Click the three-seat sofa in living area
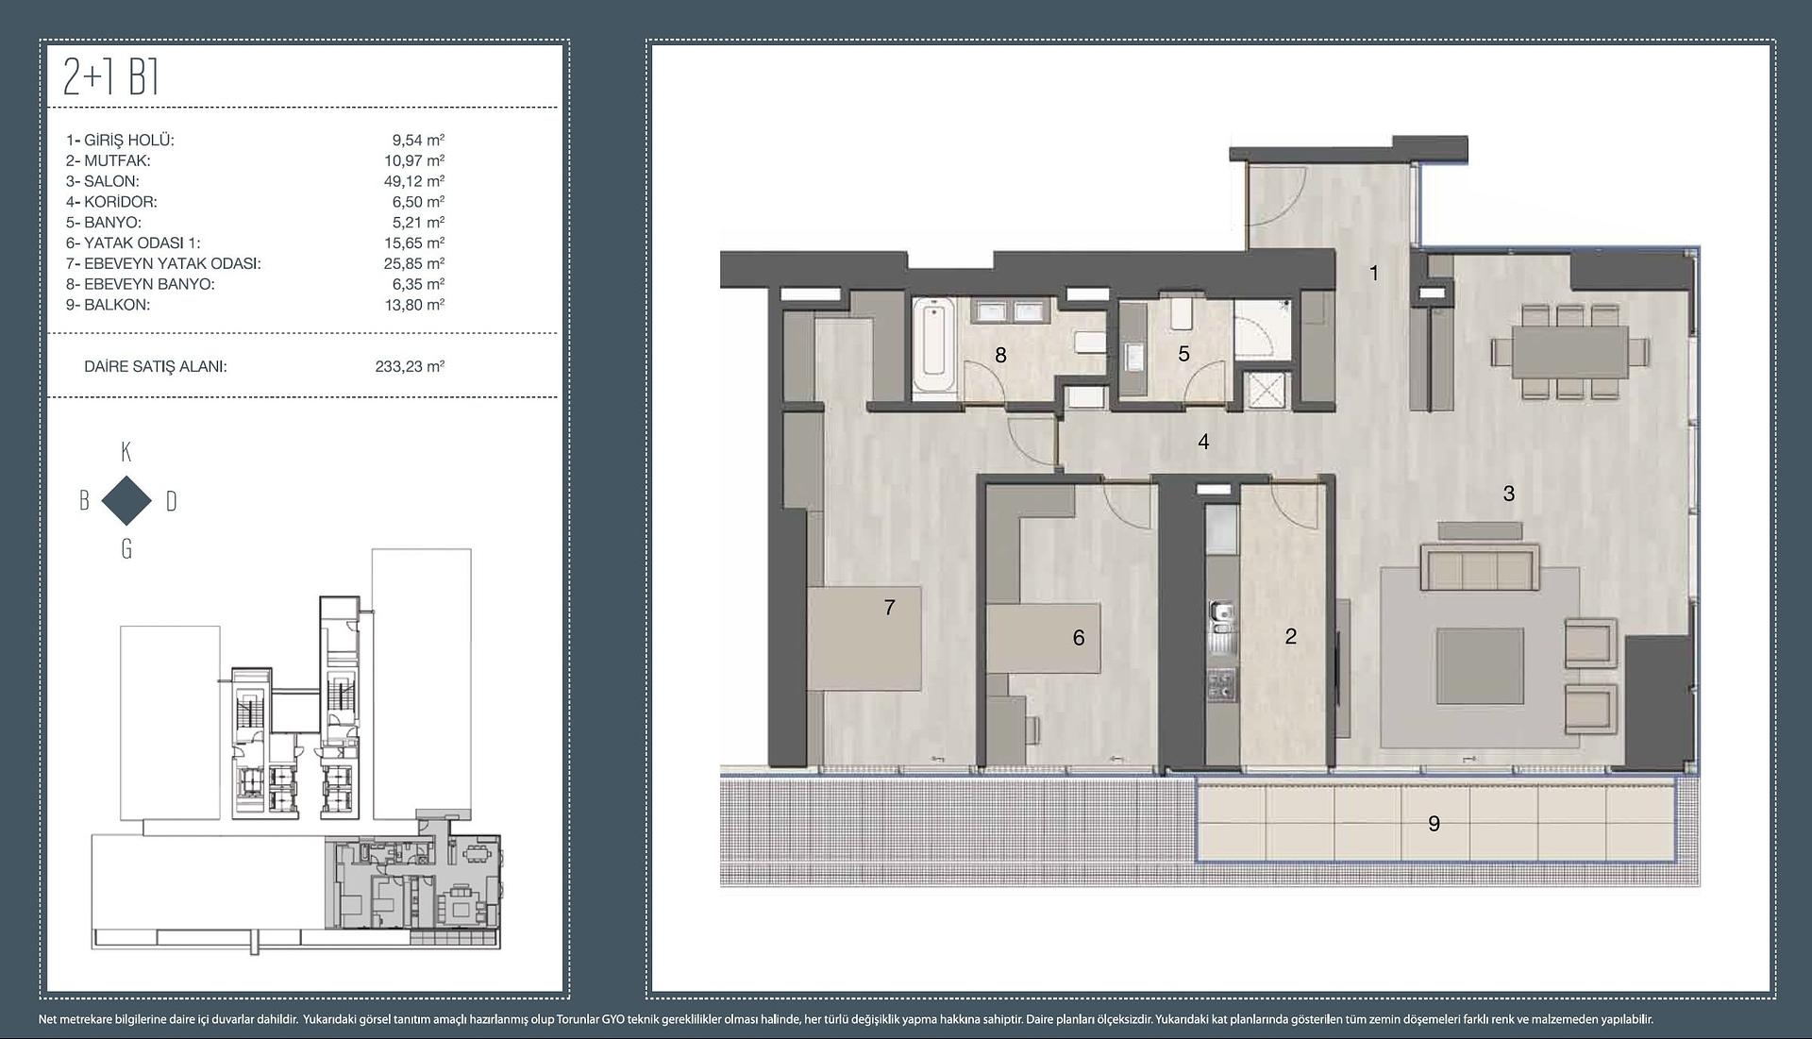The width and height of the screenshot is (1812, 1039). (x=1479, y=569)
